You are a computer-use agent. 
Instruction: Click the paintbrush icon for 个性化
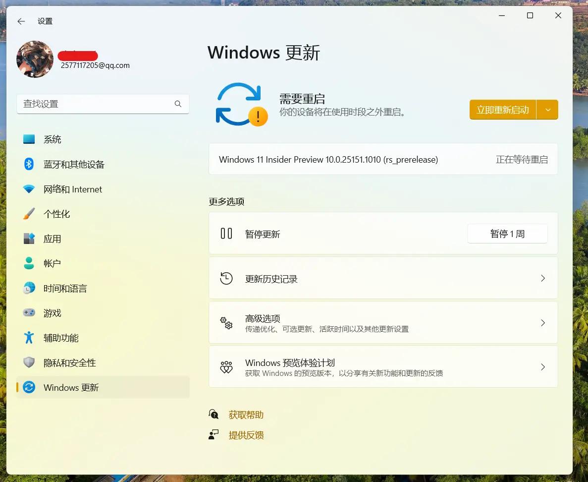pyautogui.click(x=29, y=214)
